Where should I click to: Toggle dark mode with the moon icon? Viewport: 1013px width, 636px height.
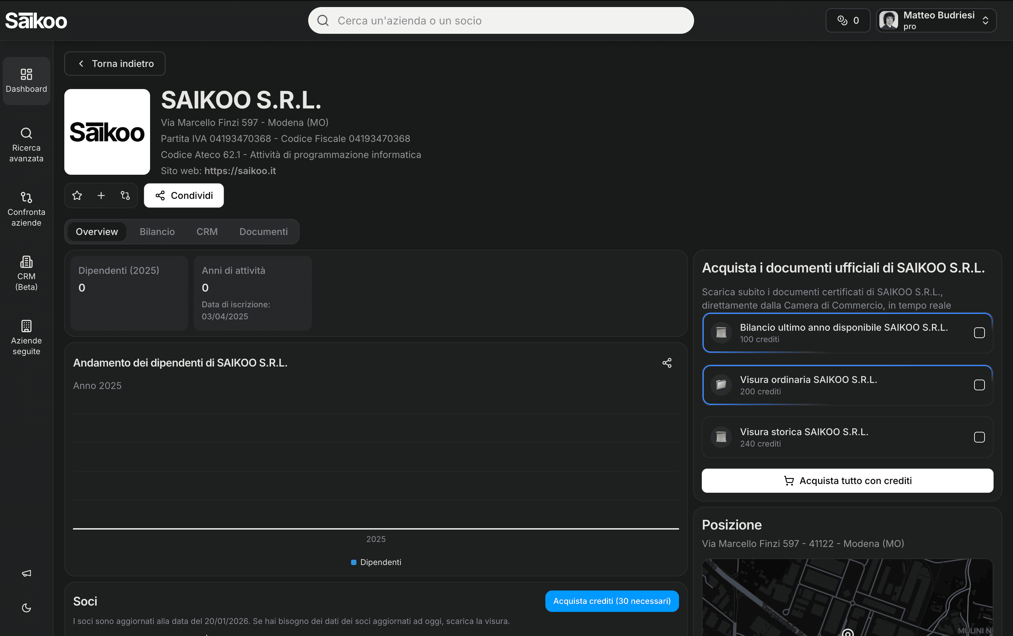point(26,608)
